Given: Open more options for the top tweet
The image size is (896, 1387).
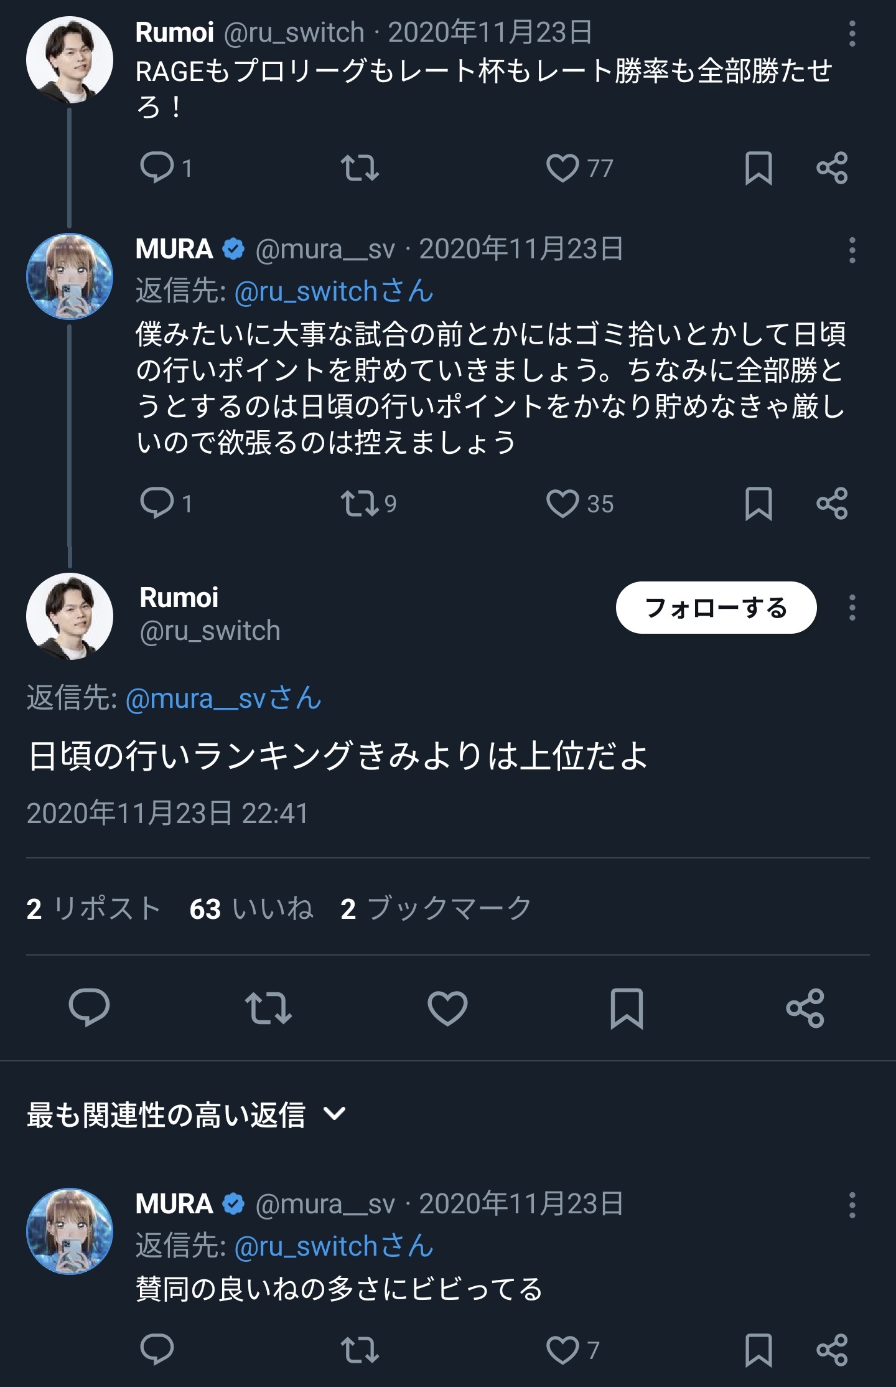Looking at the screenshot, I should tap(852, 34).
